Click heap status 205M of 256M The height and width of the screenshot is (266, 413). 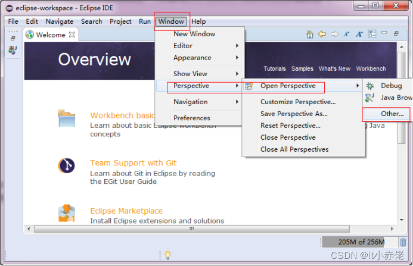coord(360,242)
